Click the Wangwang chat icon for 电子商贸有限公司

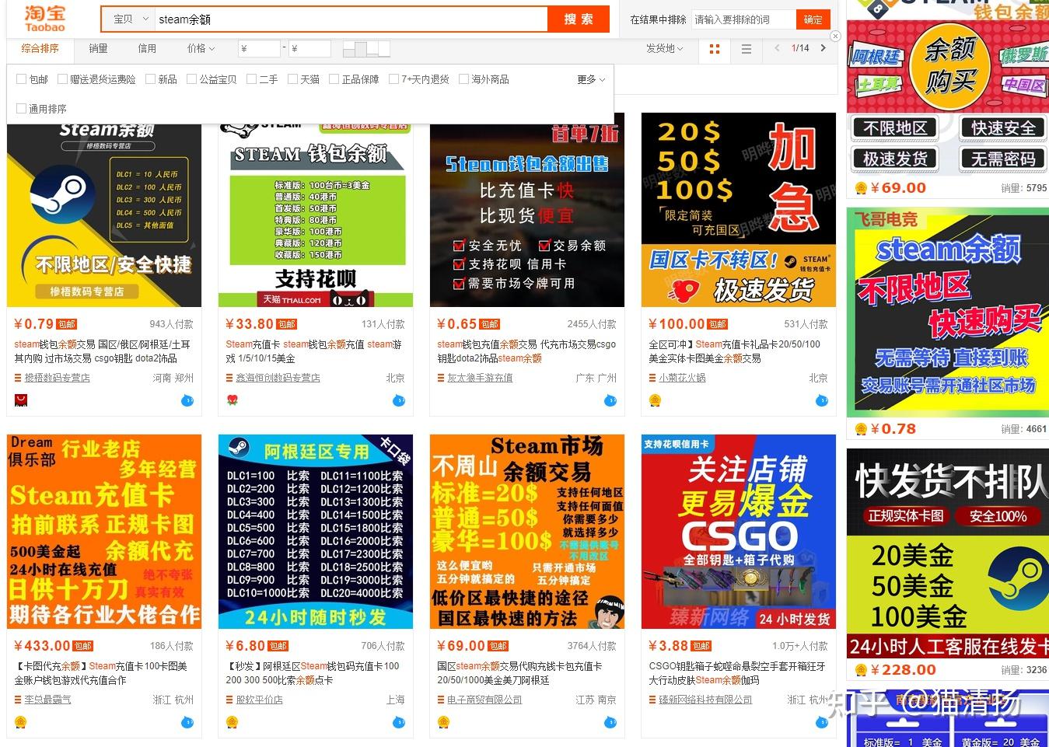coord(610,723)
